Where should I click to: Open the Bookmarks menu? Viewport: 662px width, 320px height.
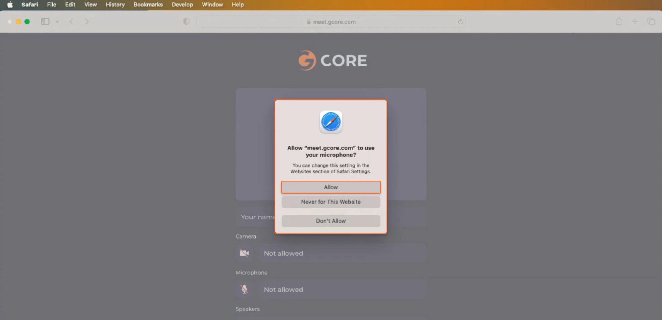148,5
